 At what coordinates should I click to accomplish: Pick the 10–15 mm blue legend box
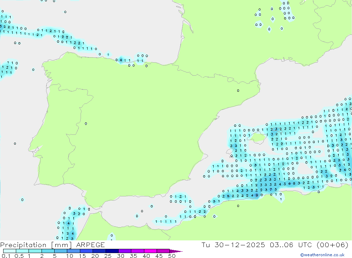74,251
